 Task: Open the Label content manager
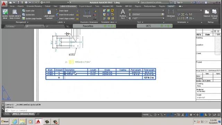[x=49, y=14]
